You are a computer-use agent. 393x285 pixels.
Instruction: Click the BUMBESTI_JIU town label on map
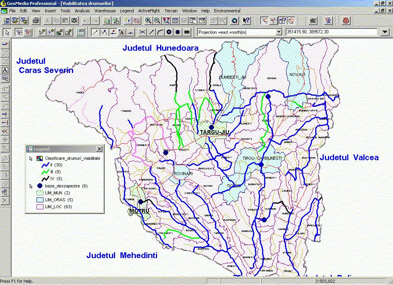pos(232,77)
